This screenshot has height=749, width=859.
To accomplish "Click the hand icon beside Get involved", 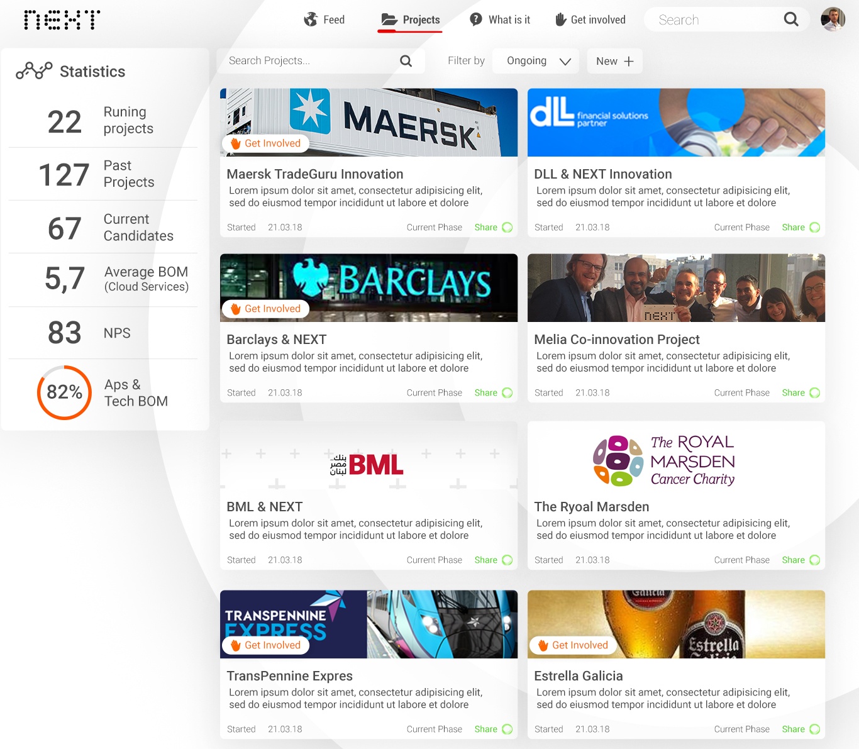I will [x=560, y=19].
